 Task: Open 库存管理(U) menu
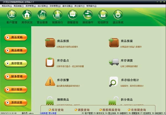[x=31, y=6]
